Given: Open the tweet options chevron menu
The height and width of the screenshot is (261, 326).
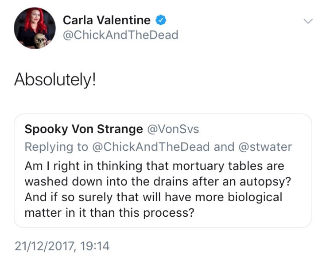Looking at the screenshot, I should tap(308, 21).
